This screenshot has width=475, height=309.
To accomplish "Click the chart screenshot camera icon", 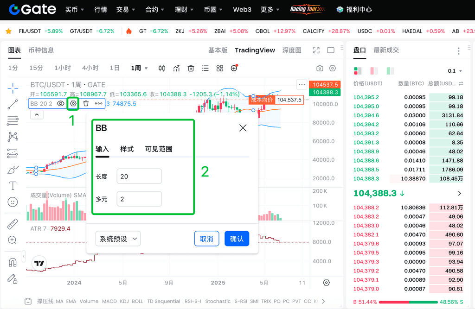I will [320, 68].
